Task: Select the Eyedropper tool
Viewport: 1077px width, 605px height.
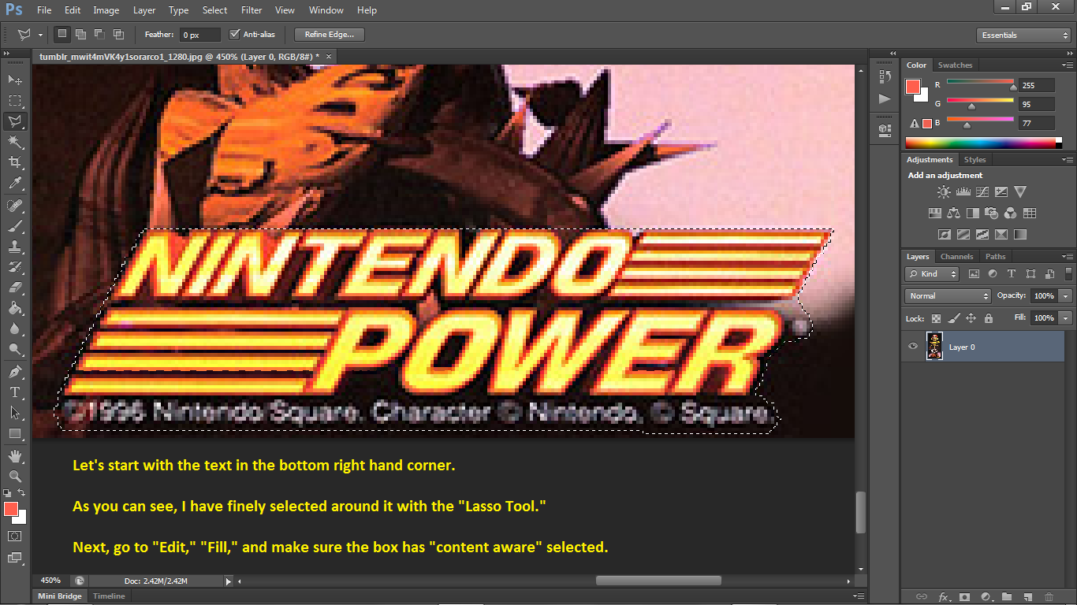Action: 15,183
